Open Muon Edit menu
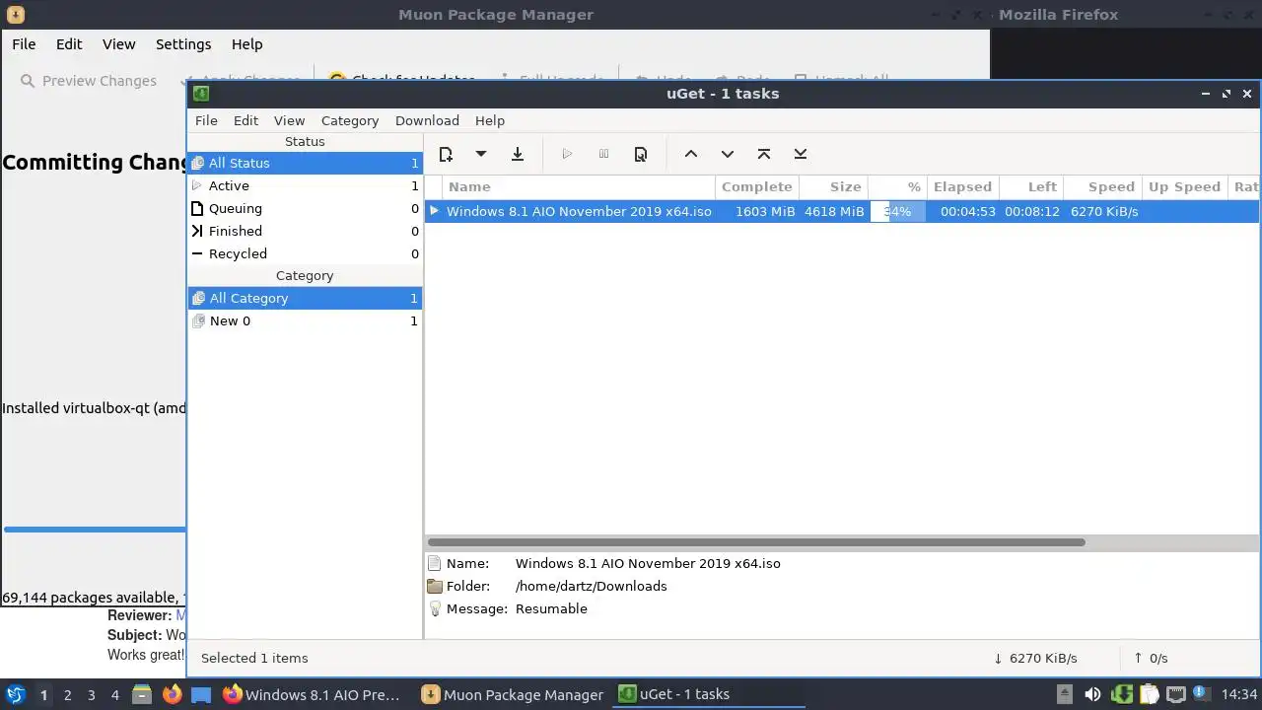Image resolution: width=1262 pixels, height=710 pixels. 69,44
